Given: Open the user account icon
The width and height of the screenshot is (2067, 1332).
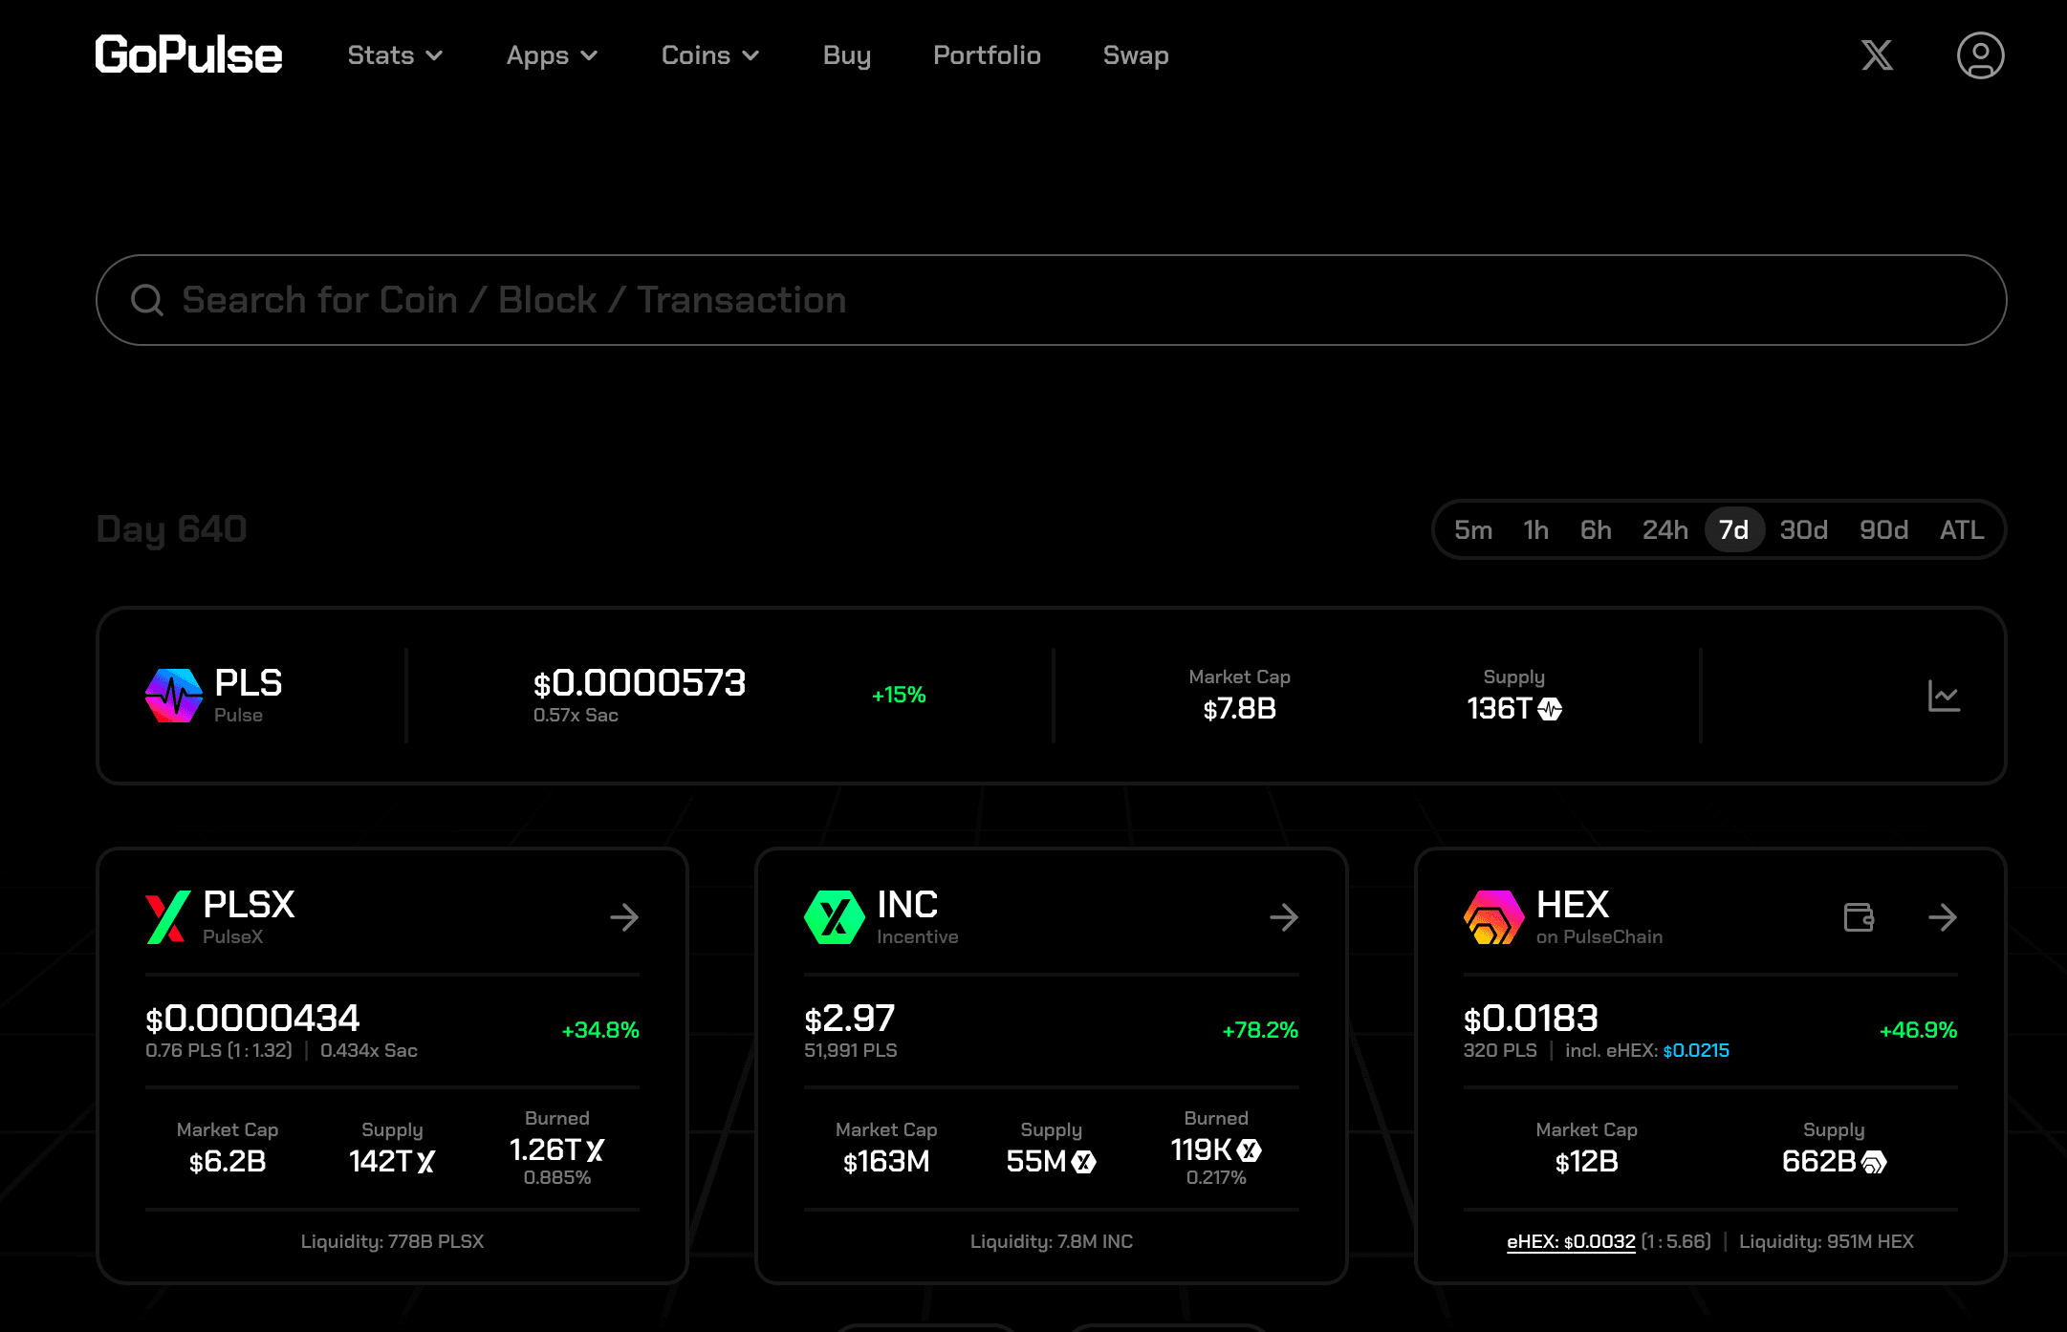Looking at the screenshot, I should point(1980,55).
